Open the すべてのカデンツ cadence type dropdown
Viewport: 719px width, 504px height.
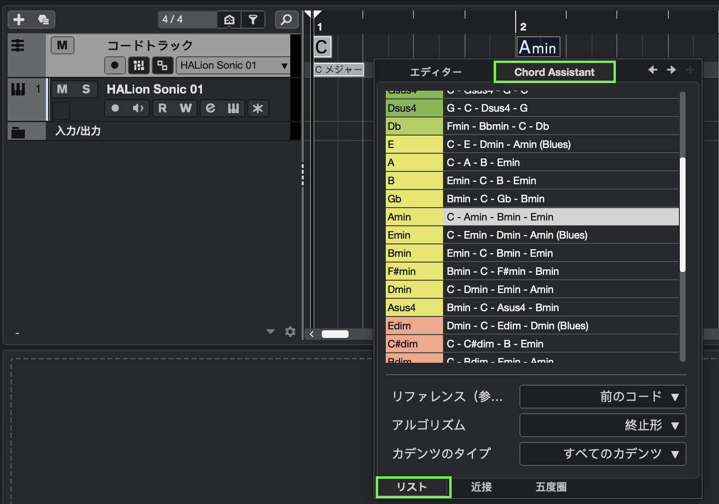tap(603, 454)
